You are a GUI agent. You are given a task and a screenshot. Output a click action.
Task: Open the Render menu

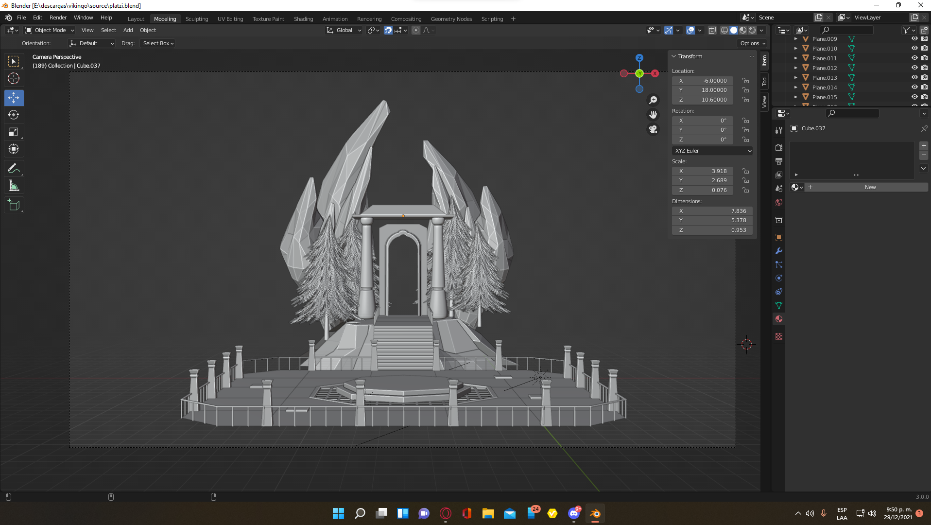(58, 17)
